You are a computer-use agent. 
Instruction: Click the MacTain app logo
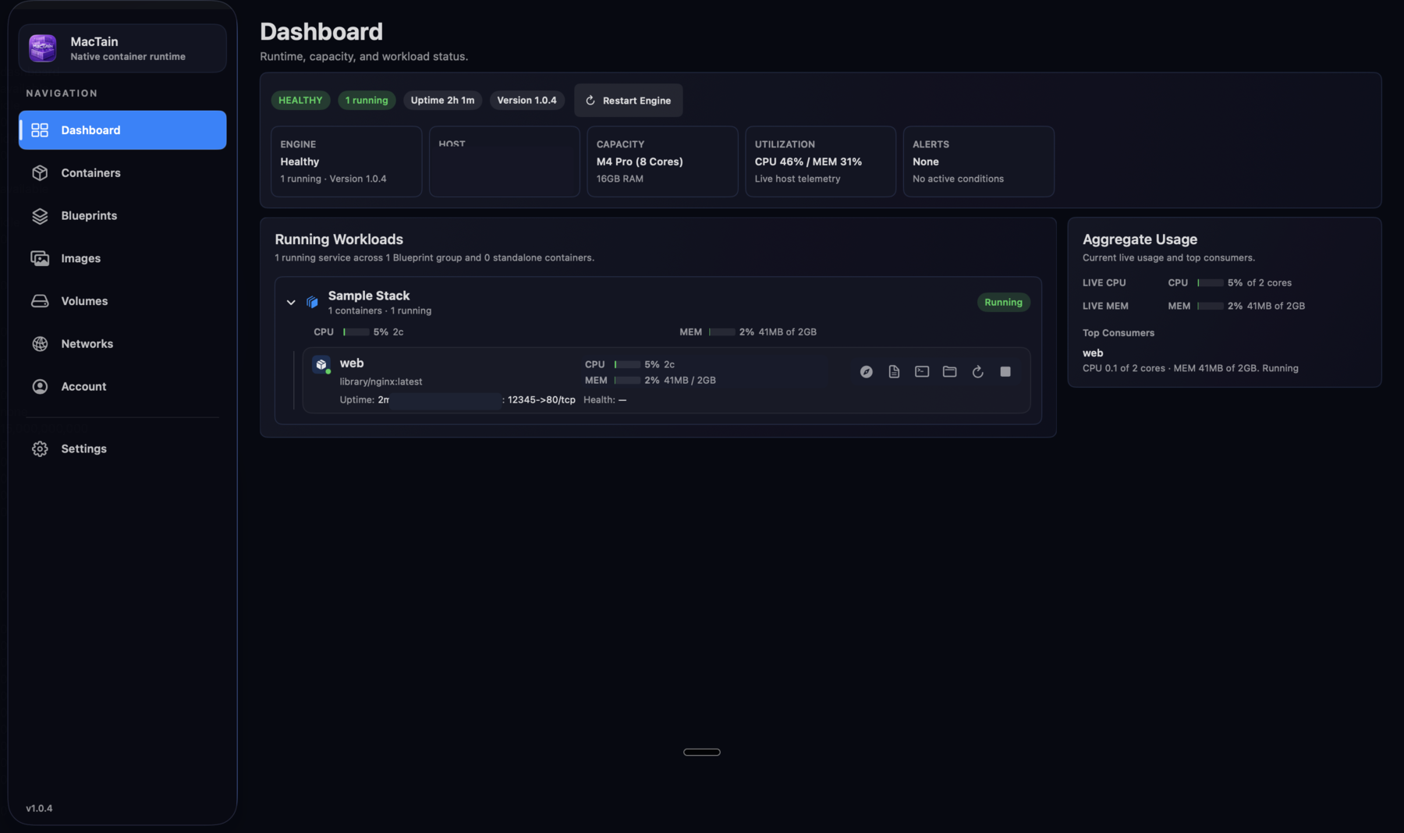click(x=43, y=48)
